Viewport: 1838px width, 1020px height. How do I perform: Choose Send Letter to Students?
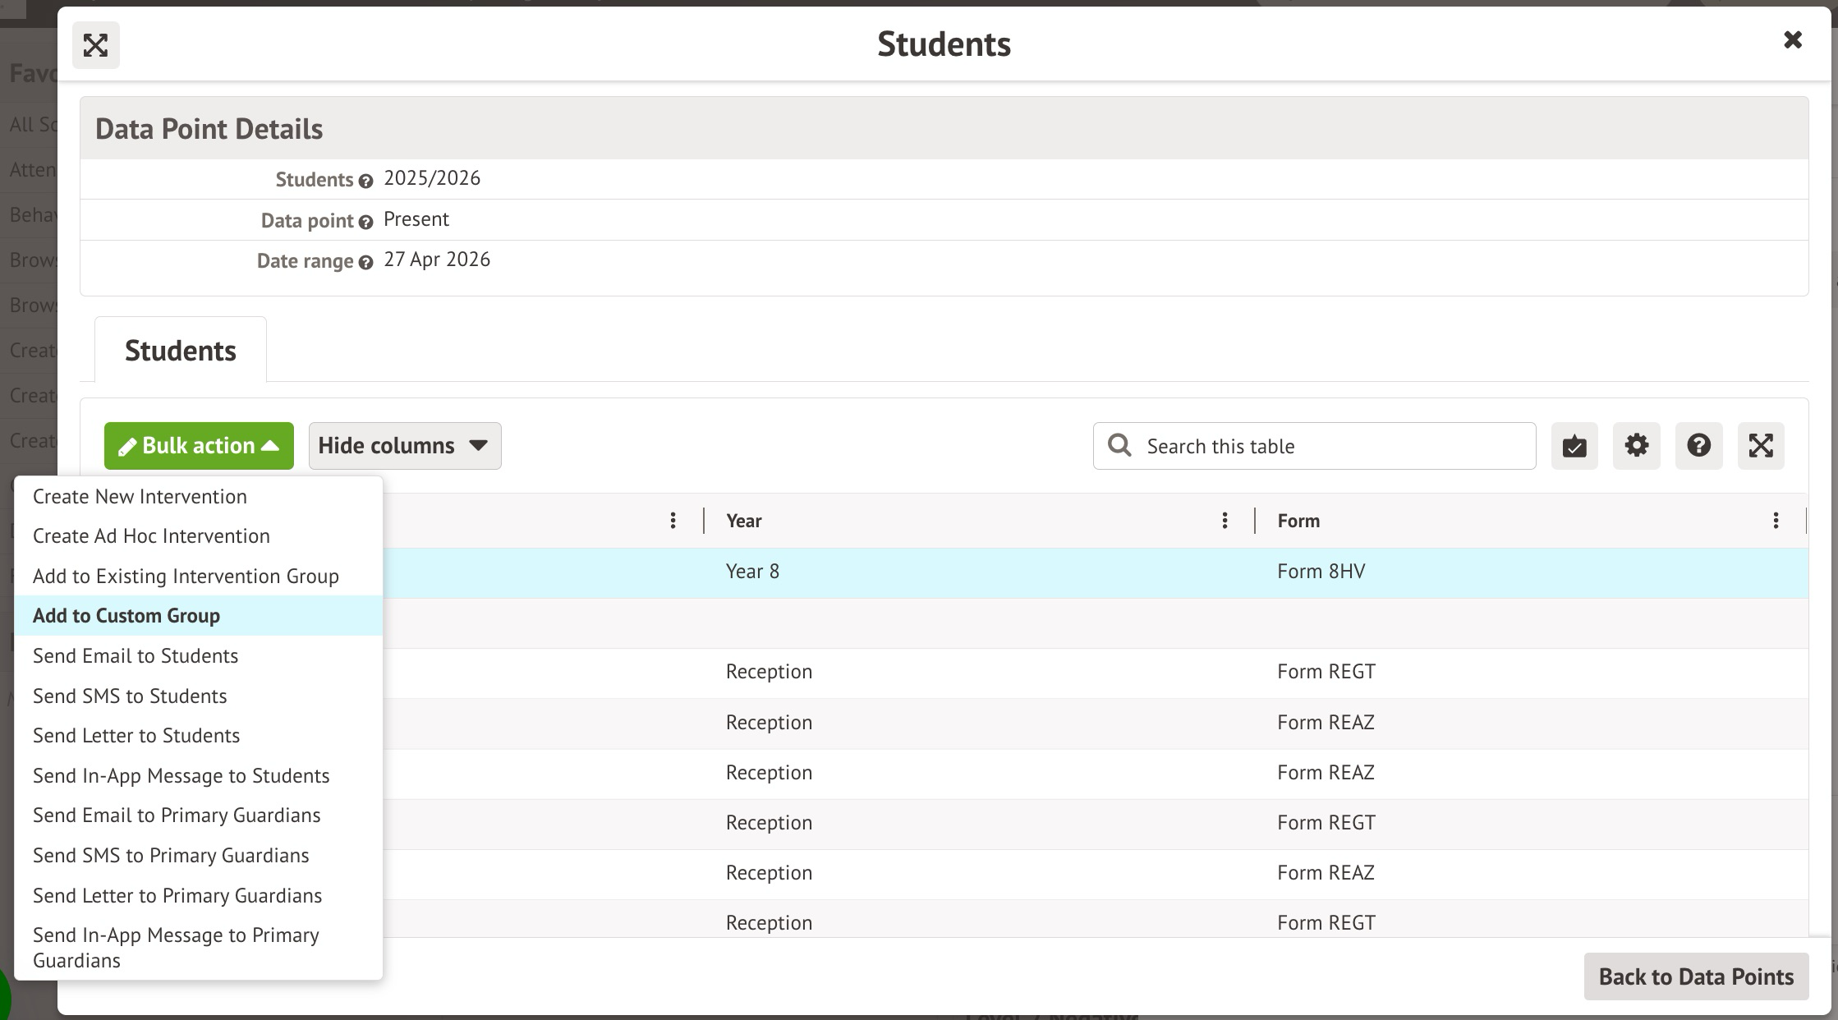tap(136, 736)
